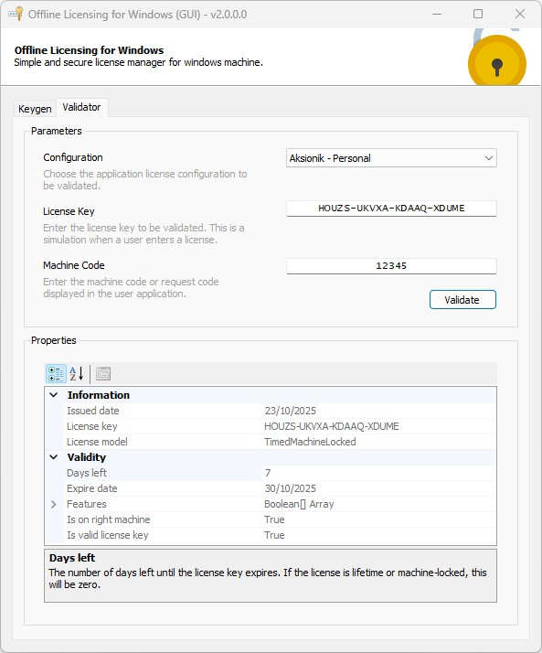The width and height of the screenshot is (542, 653).
Task: Open the Configuration dropdown Aksionik - Personal
Action: 391,158
